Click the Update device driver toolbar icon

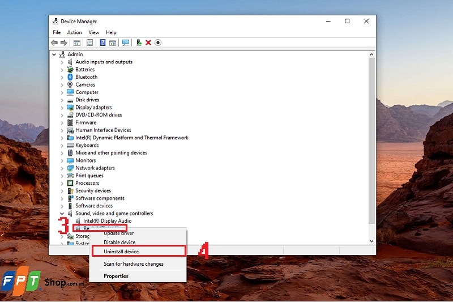[x=139, y=42]
